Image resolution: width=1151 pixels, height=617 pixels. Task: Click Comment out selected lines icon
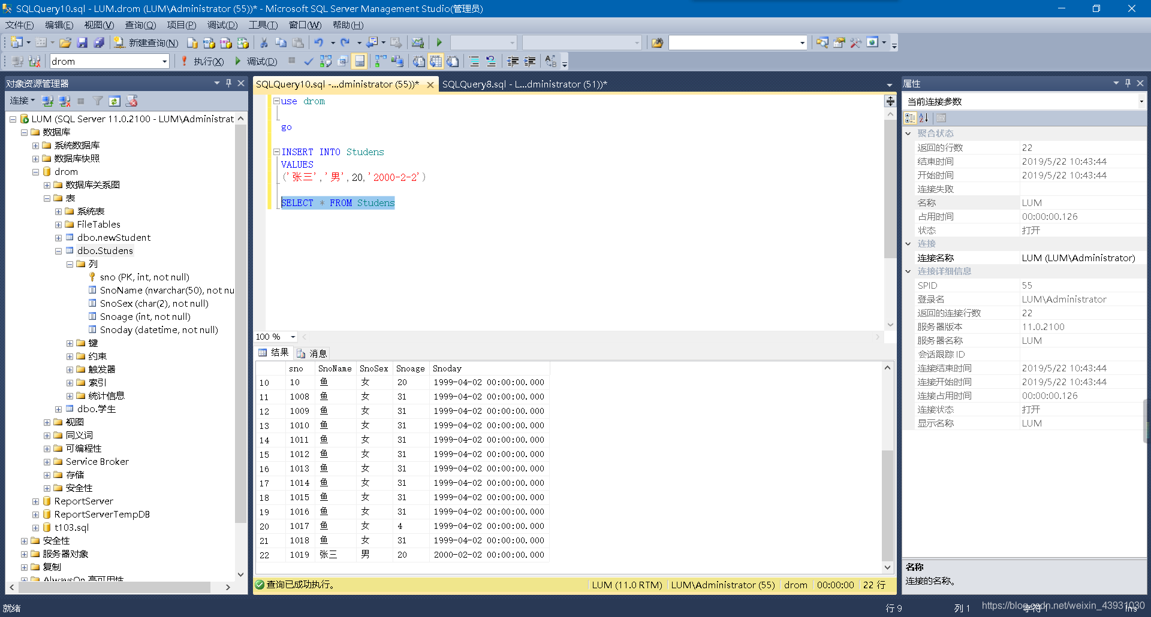474,61
